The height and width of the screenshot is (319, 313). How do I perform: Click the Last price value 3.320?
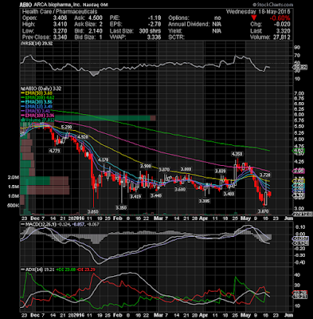[283, 31]
